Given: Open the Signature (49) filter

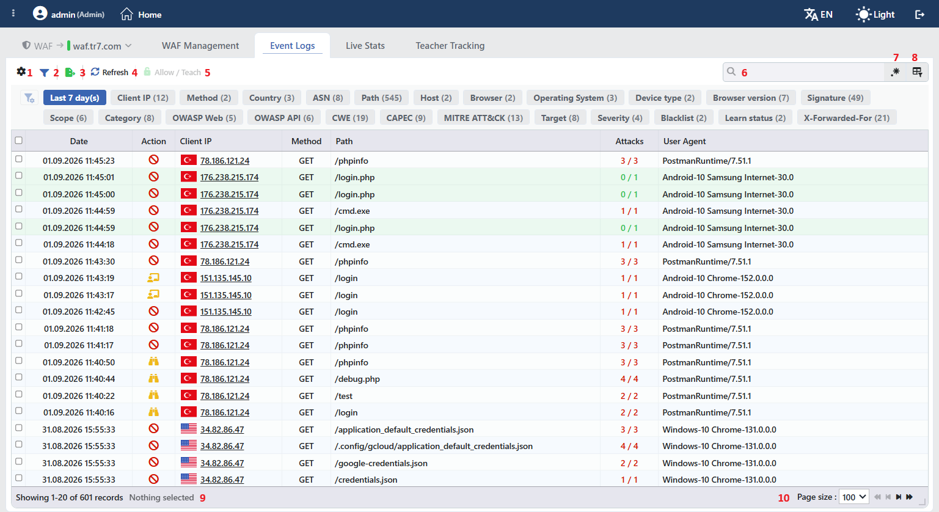Looking at the screenshot, I should pos(835,98).
